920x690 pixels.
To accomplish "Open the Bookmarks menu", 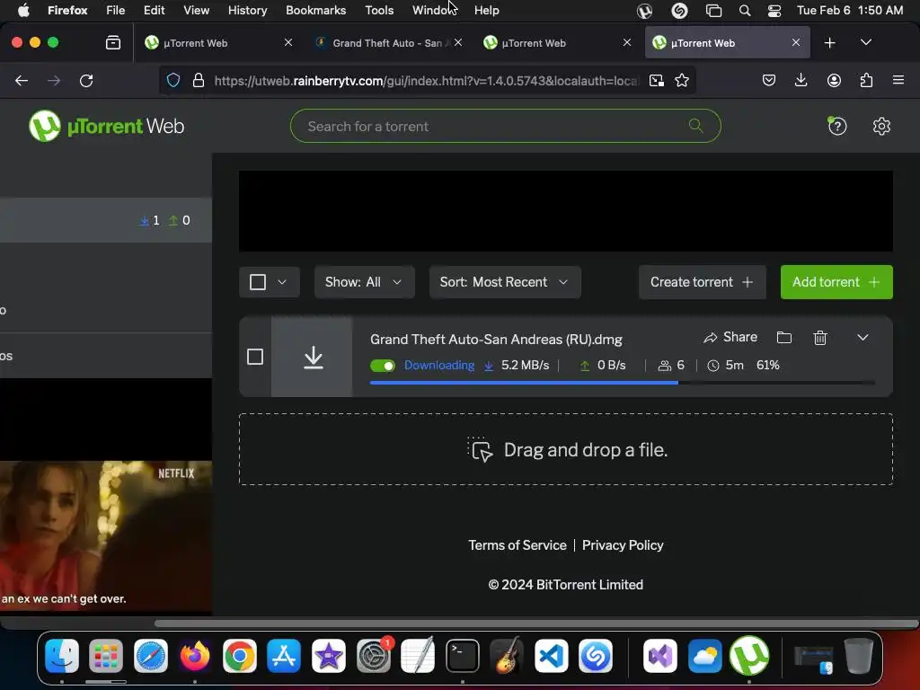I will pos(315,10).
